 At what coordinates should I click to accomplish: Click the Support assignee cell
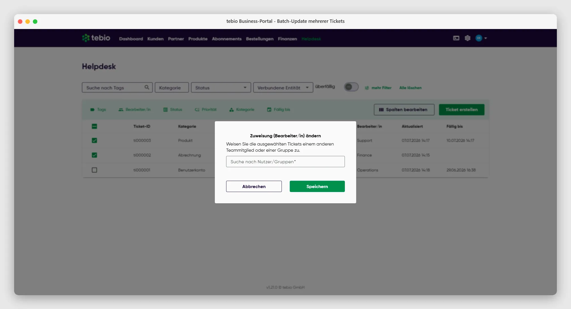pyautogui.click(x=364, y=140)
